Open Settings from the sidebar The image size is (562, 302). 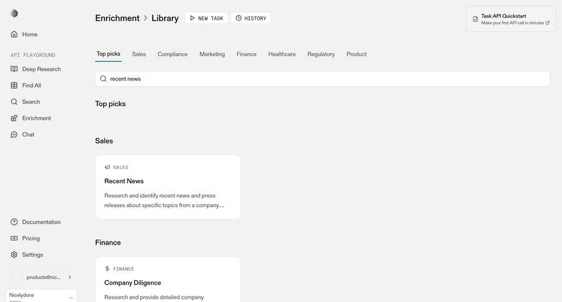click(x=32, y=255)
